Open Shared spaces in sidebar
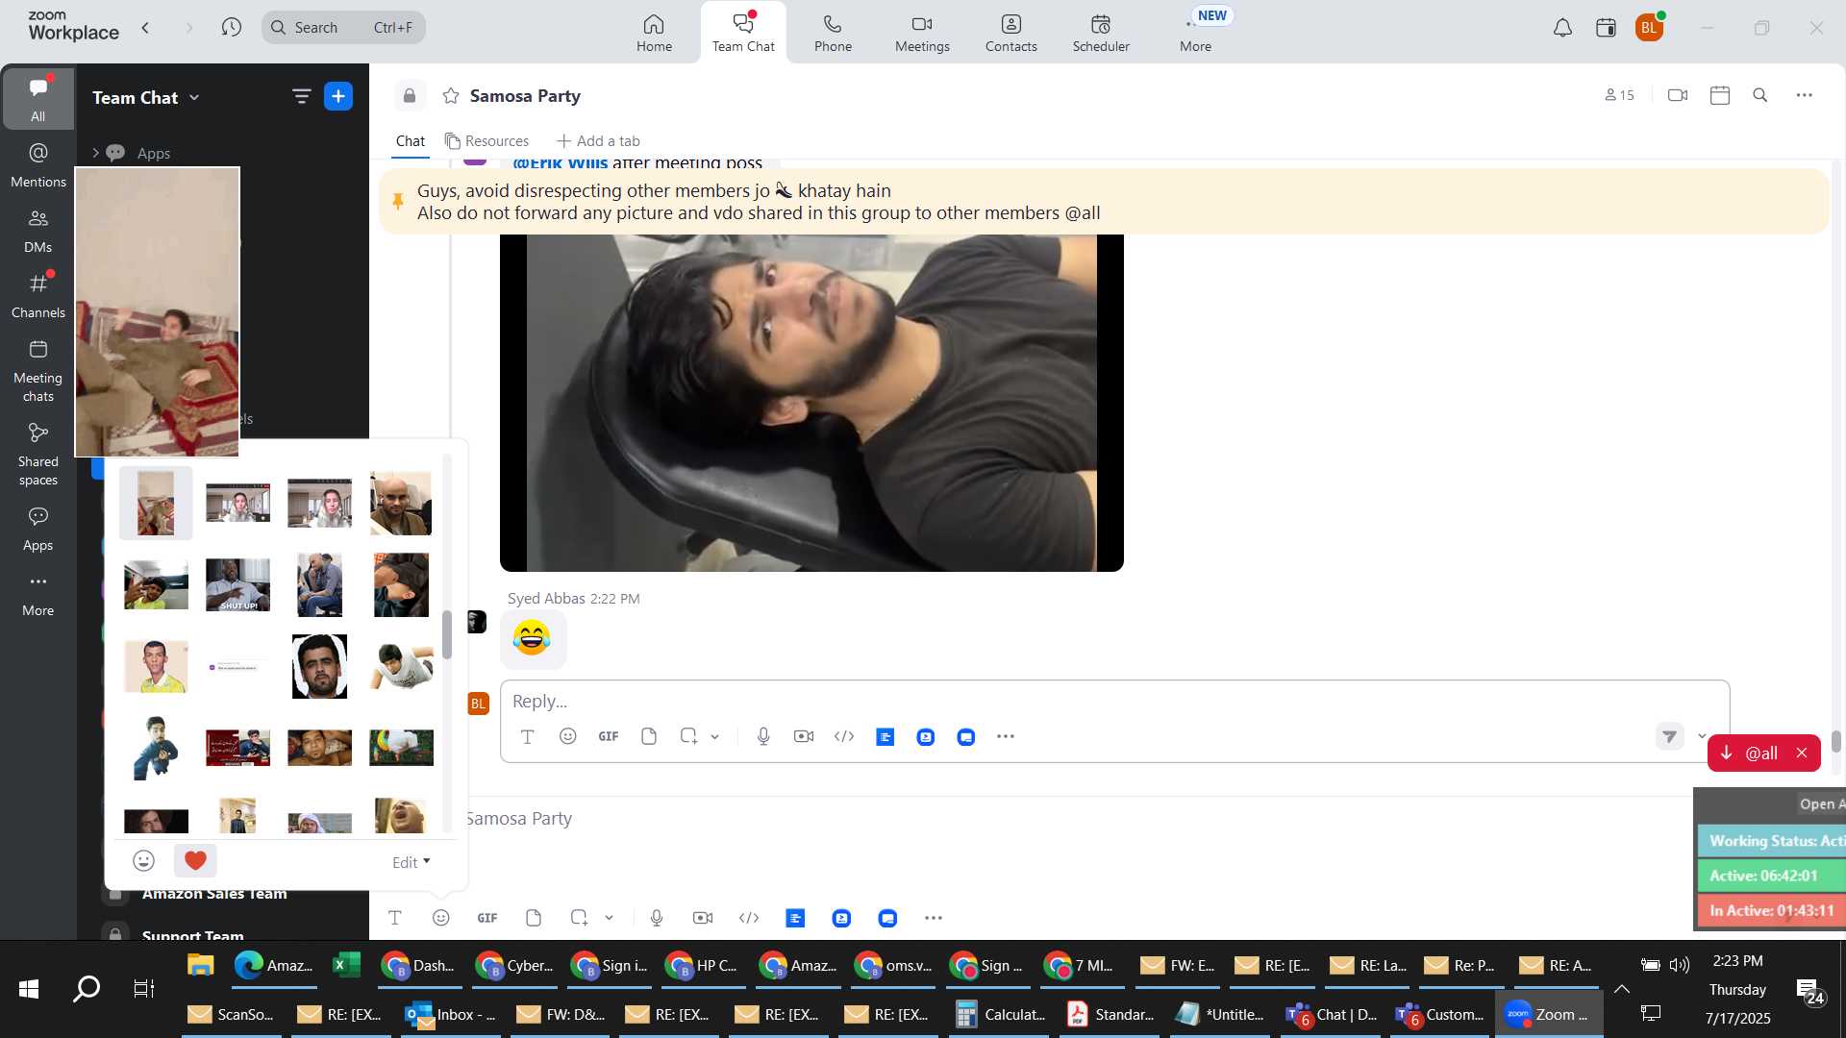Screen dimensions: 1846x1038 (x=37, y=454)
